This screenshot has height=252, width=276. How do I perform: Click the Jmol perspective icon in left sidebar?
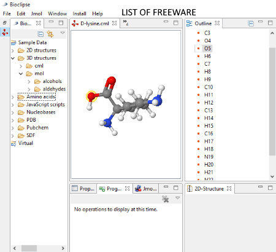pyautogui.click(x=5, y=33)
